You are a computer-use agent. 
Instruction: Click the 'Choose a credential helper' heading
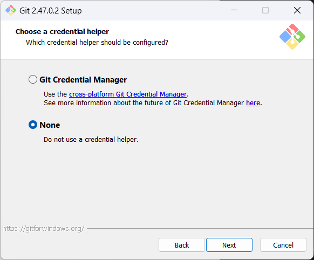[x=62, y=32]
